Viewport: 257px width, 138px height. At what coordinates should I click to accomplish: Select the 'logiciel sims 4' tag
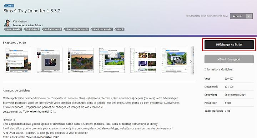pyautogui.click(x=32, y=29)
